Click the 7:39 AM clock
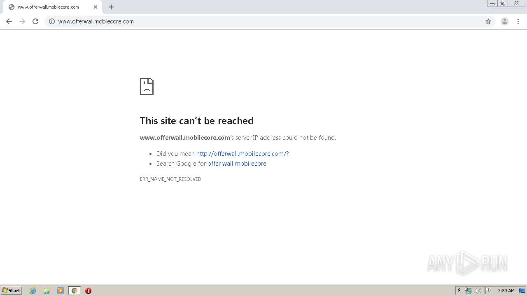 pos(506,291)
